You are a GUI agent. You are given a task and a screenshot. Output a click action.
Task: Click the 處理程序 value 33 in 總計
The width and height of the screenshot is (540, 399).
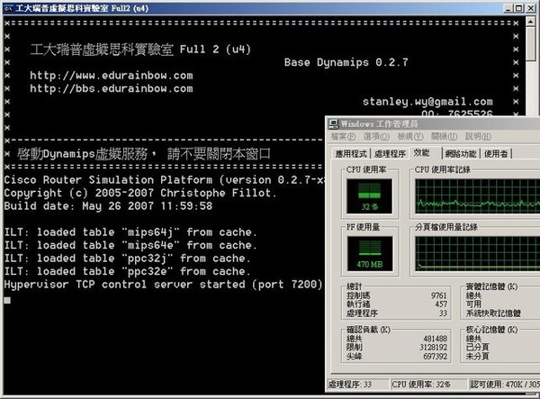[443, 313]
